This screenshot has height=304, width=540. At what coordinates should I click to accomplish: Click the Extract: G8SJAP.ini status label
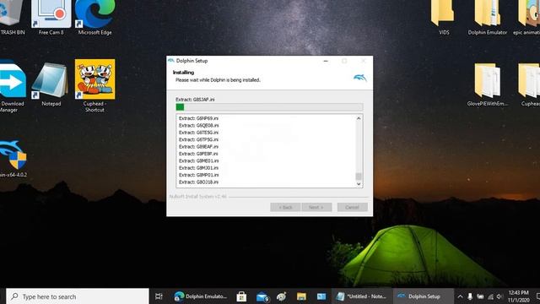coord(195,100)
